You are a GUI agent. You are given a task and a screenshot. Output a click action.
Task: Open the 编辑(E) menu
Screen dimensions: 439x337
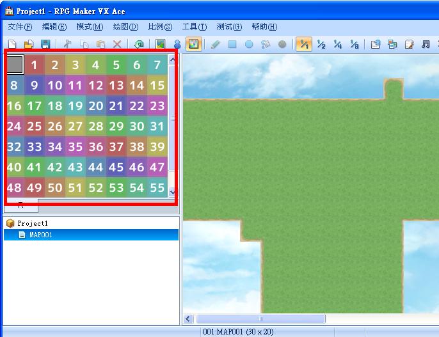[x=54, y=27]
